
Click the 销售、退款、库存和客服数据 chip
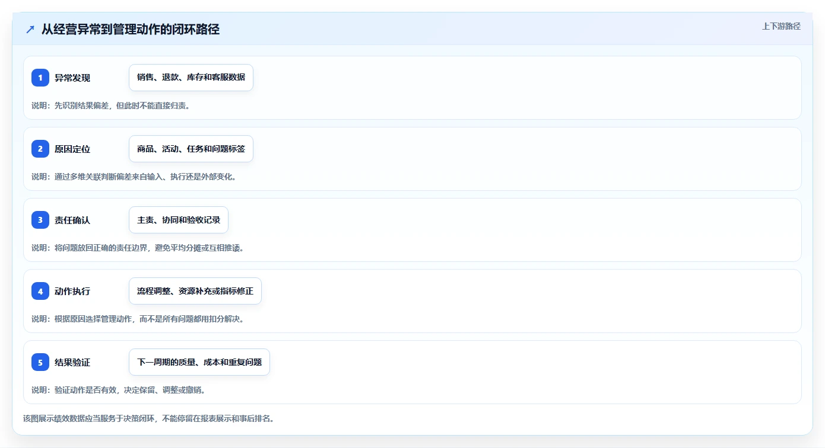[191, 78]
